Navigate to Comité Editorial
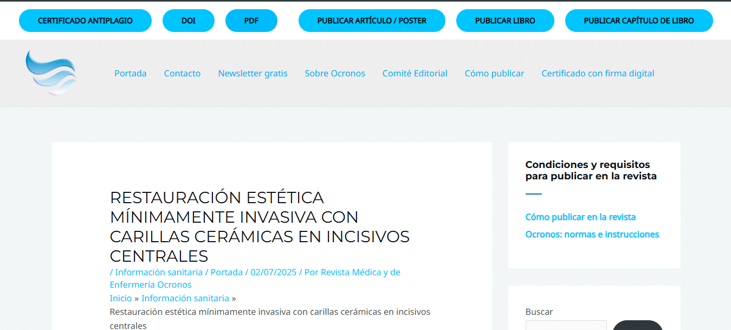The height and width of the screenshot is (330, 731). (415, 73)
